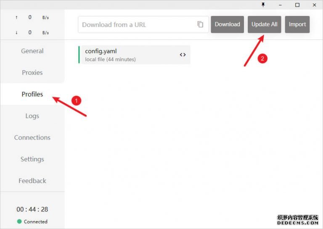
Task: Maximize the application window
Action: (297, 5)
